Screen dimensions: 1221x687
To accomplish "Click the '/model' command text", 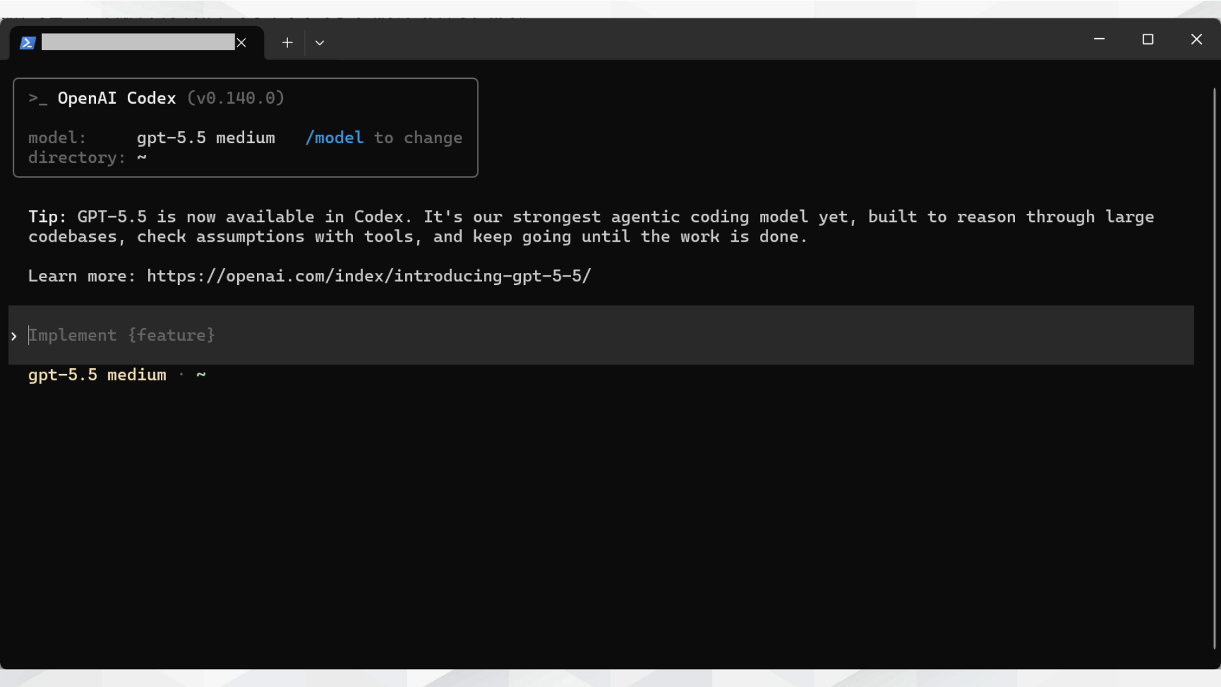I will (335, 138).
